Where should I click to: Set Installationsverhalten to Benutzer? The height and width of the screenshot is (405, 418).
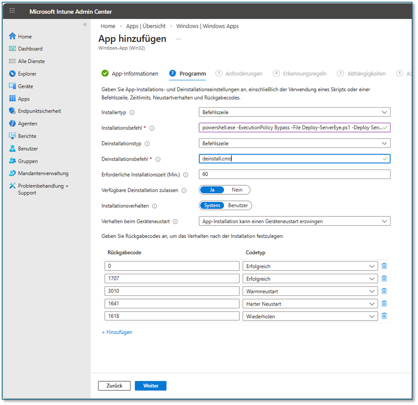click(x=238, y=206)
